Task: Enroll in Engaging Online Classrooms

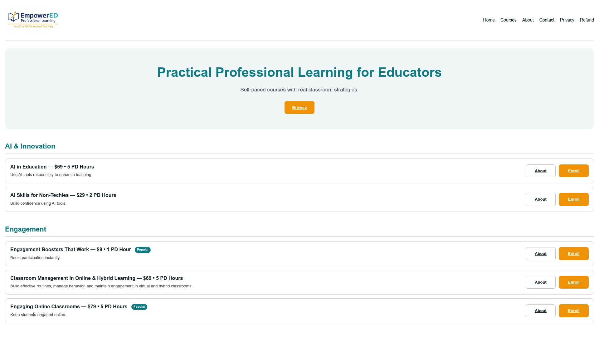Action: click(x=574, y=311)
